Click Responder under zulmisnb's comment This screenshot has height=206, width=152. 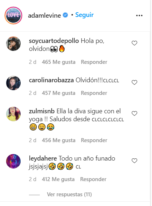click(x=94, y=140)
